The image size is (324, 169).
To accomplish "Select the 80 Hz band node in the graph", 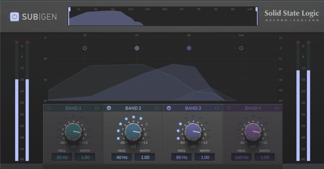I will pos(189,48).
